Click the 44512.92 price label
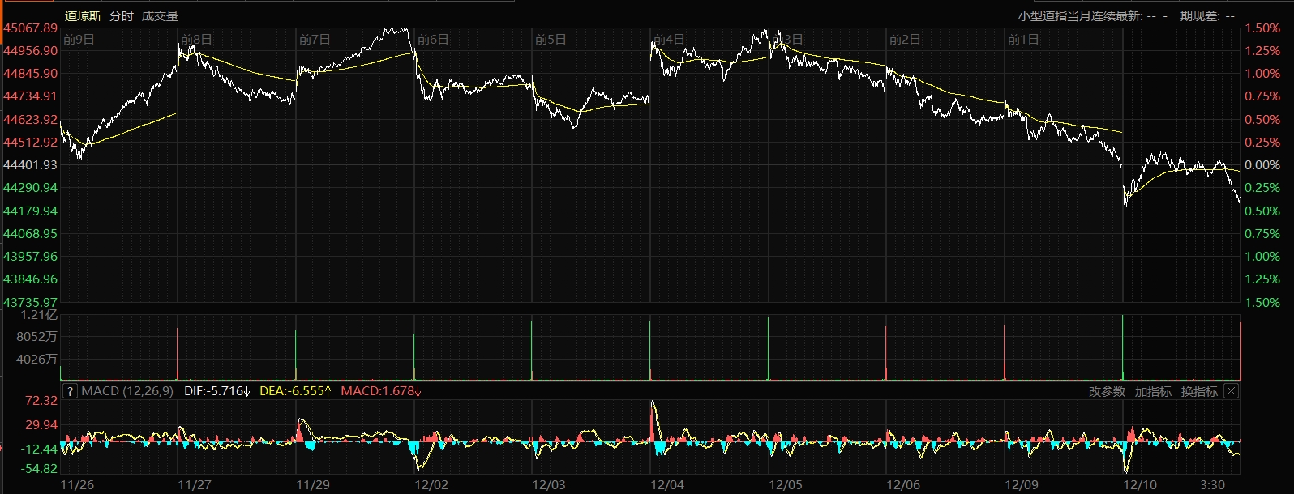 (30, 142)
